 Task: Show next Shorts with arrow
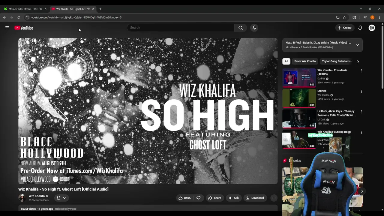(362, 191)
